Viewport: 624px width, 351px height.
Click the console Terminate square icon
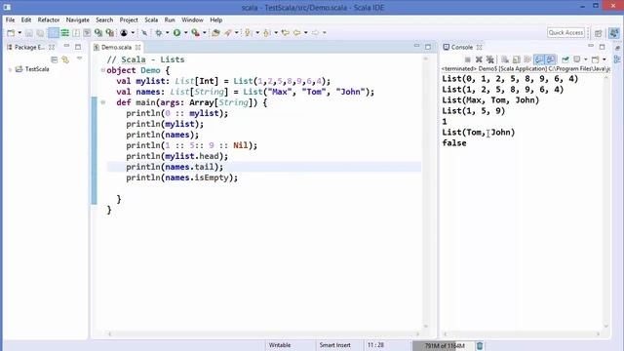(x=468, y=59)
